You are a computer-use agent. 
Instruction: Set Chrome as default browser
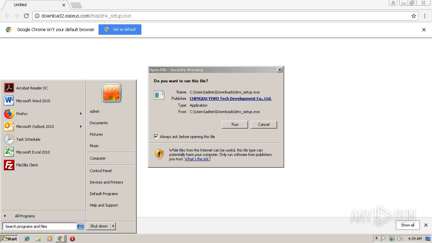[x=120, y=29]
